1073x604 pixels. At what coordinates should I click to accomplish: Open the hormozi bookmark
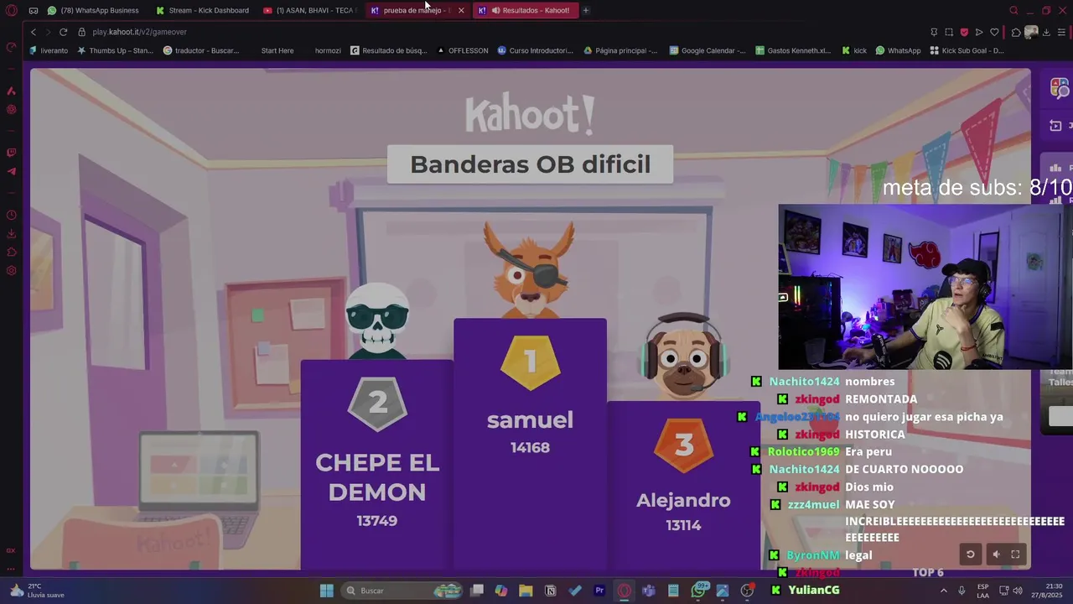[328, 50]
